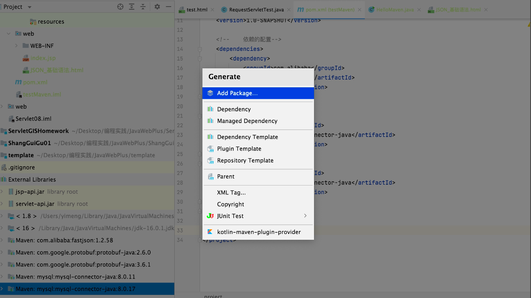Click the JUnit Test icon
Image resolution: width=531 pixels, height=298 pixels.
click(210, 216)
